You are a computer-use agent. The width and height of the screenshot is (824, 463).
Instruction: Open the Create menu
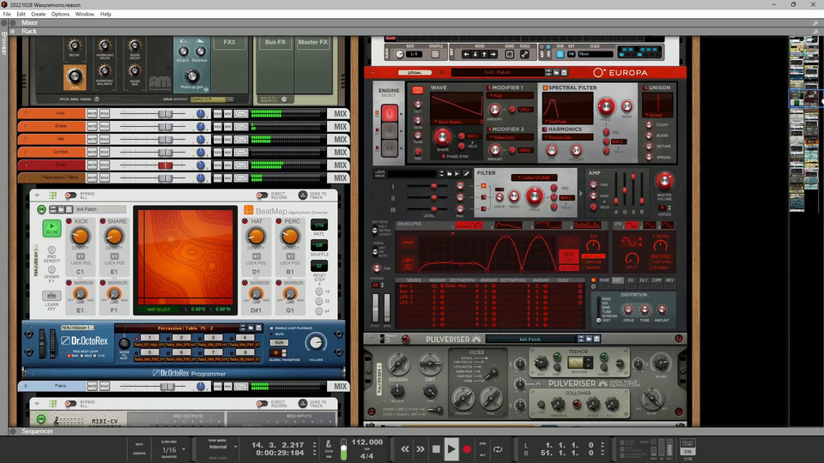[38, 15]
